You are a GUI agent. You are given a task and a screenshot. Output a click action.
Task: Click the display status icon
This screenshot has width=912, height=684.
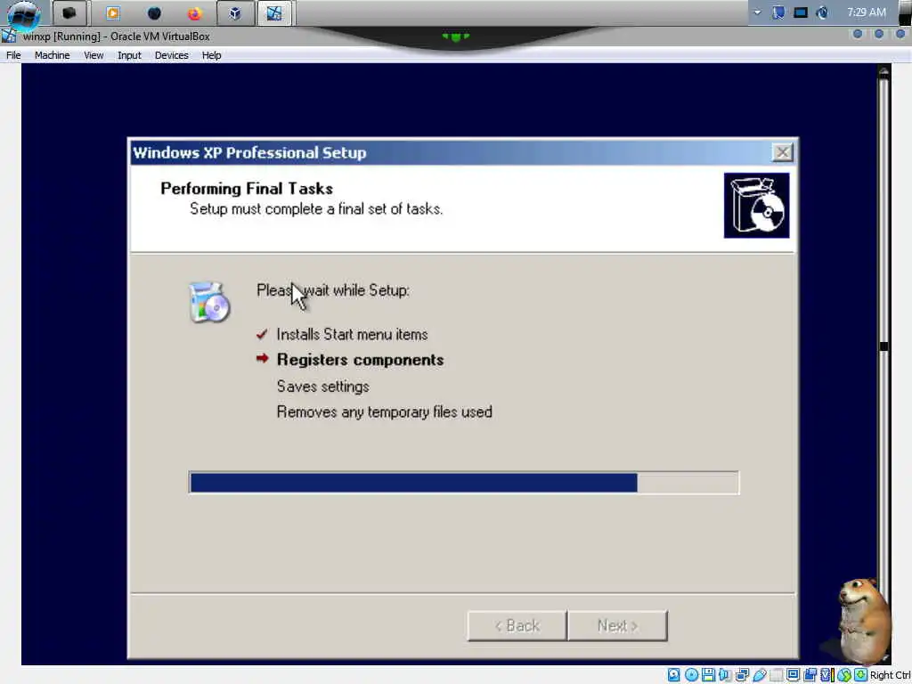coord(793,675)
